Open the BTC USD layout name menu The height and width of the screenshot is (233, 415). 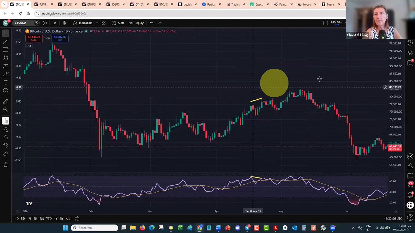coord(336,22)
